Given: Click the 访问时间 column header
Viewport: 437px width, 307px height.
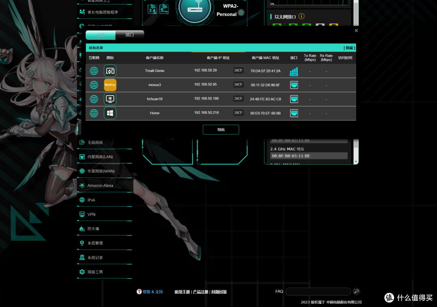Looking at the screenshot, I should 345,58.
